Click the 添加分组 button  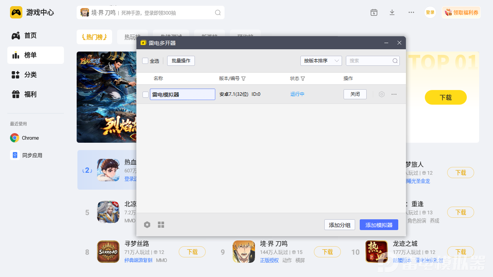click(340, 225)
